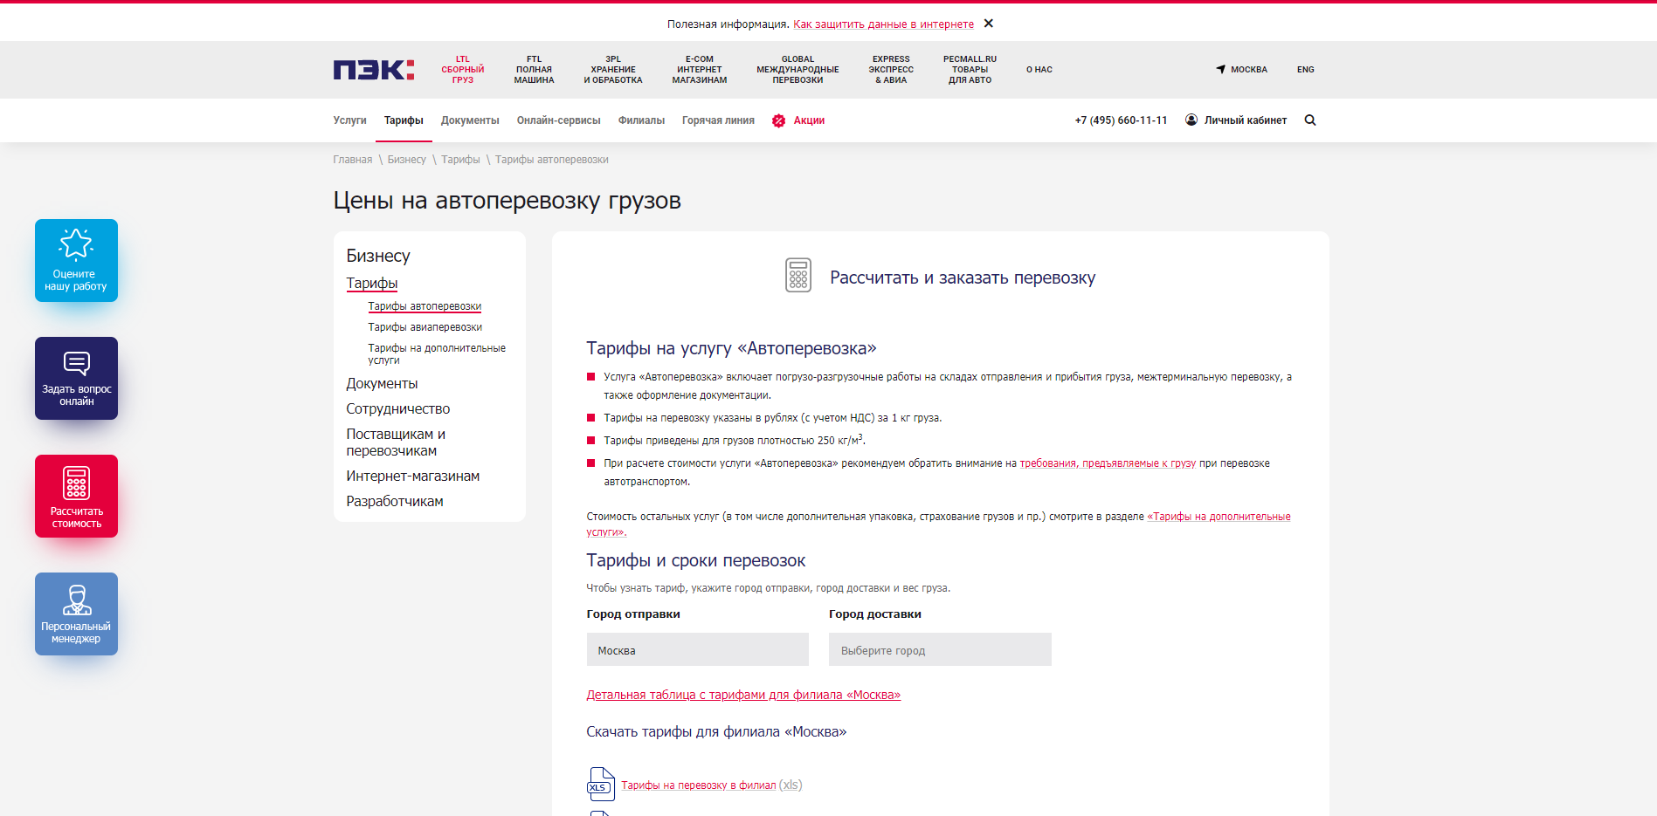Open site search magnifier icon

1309,120
